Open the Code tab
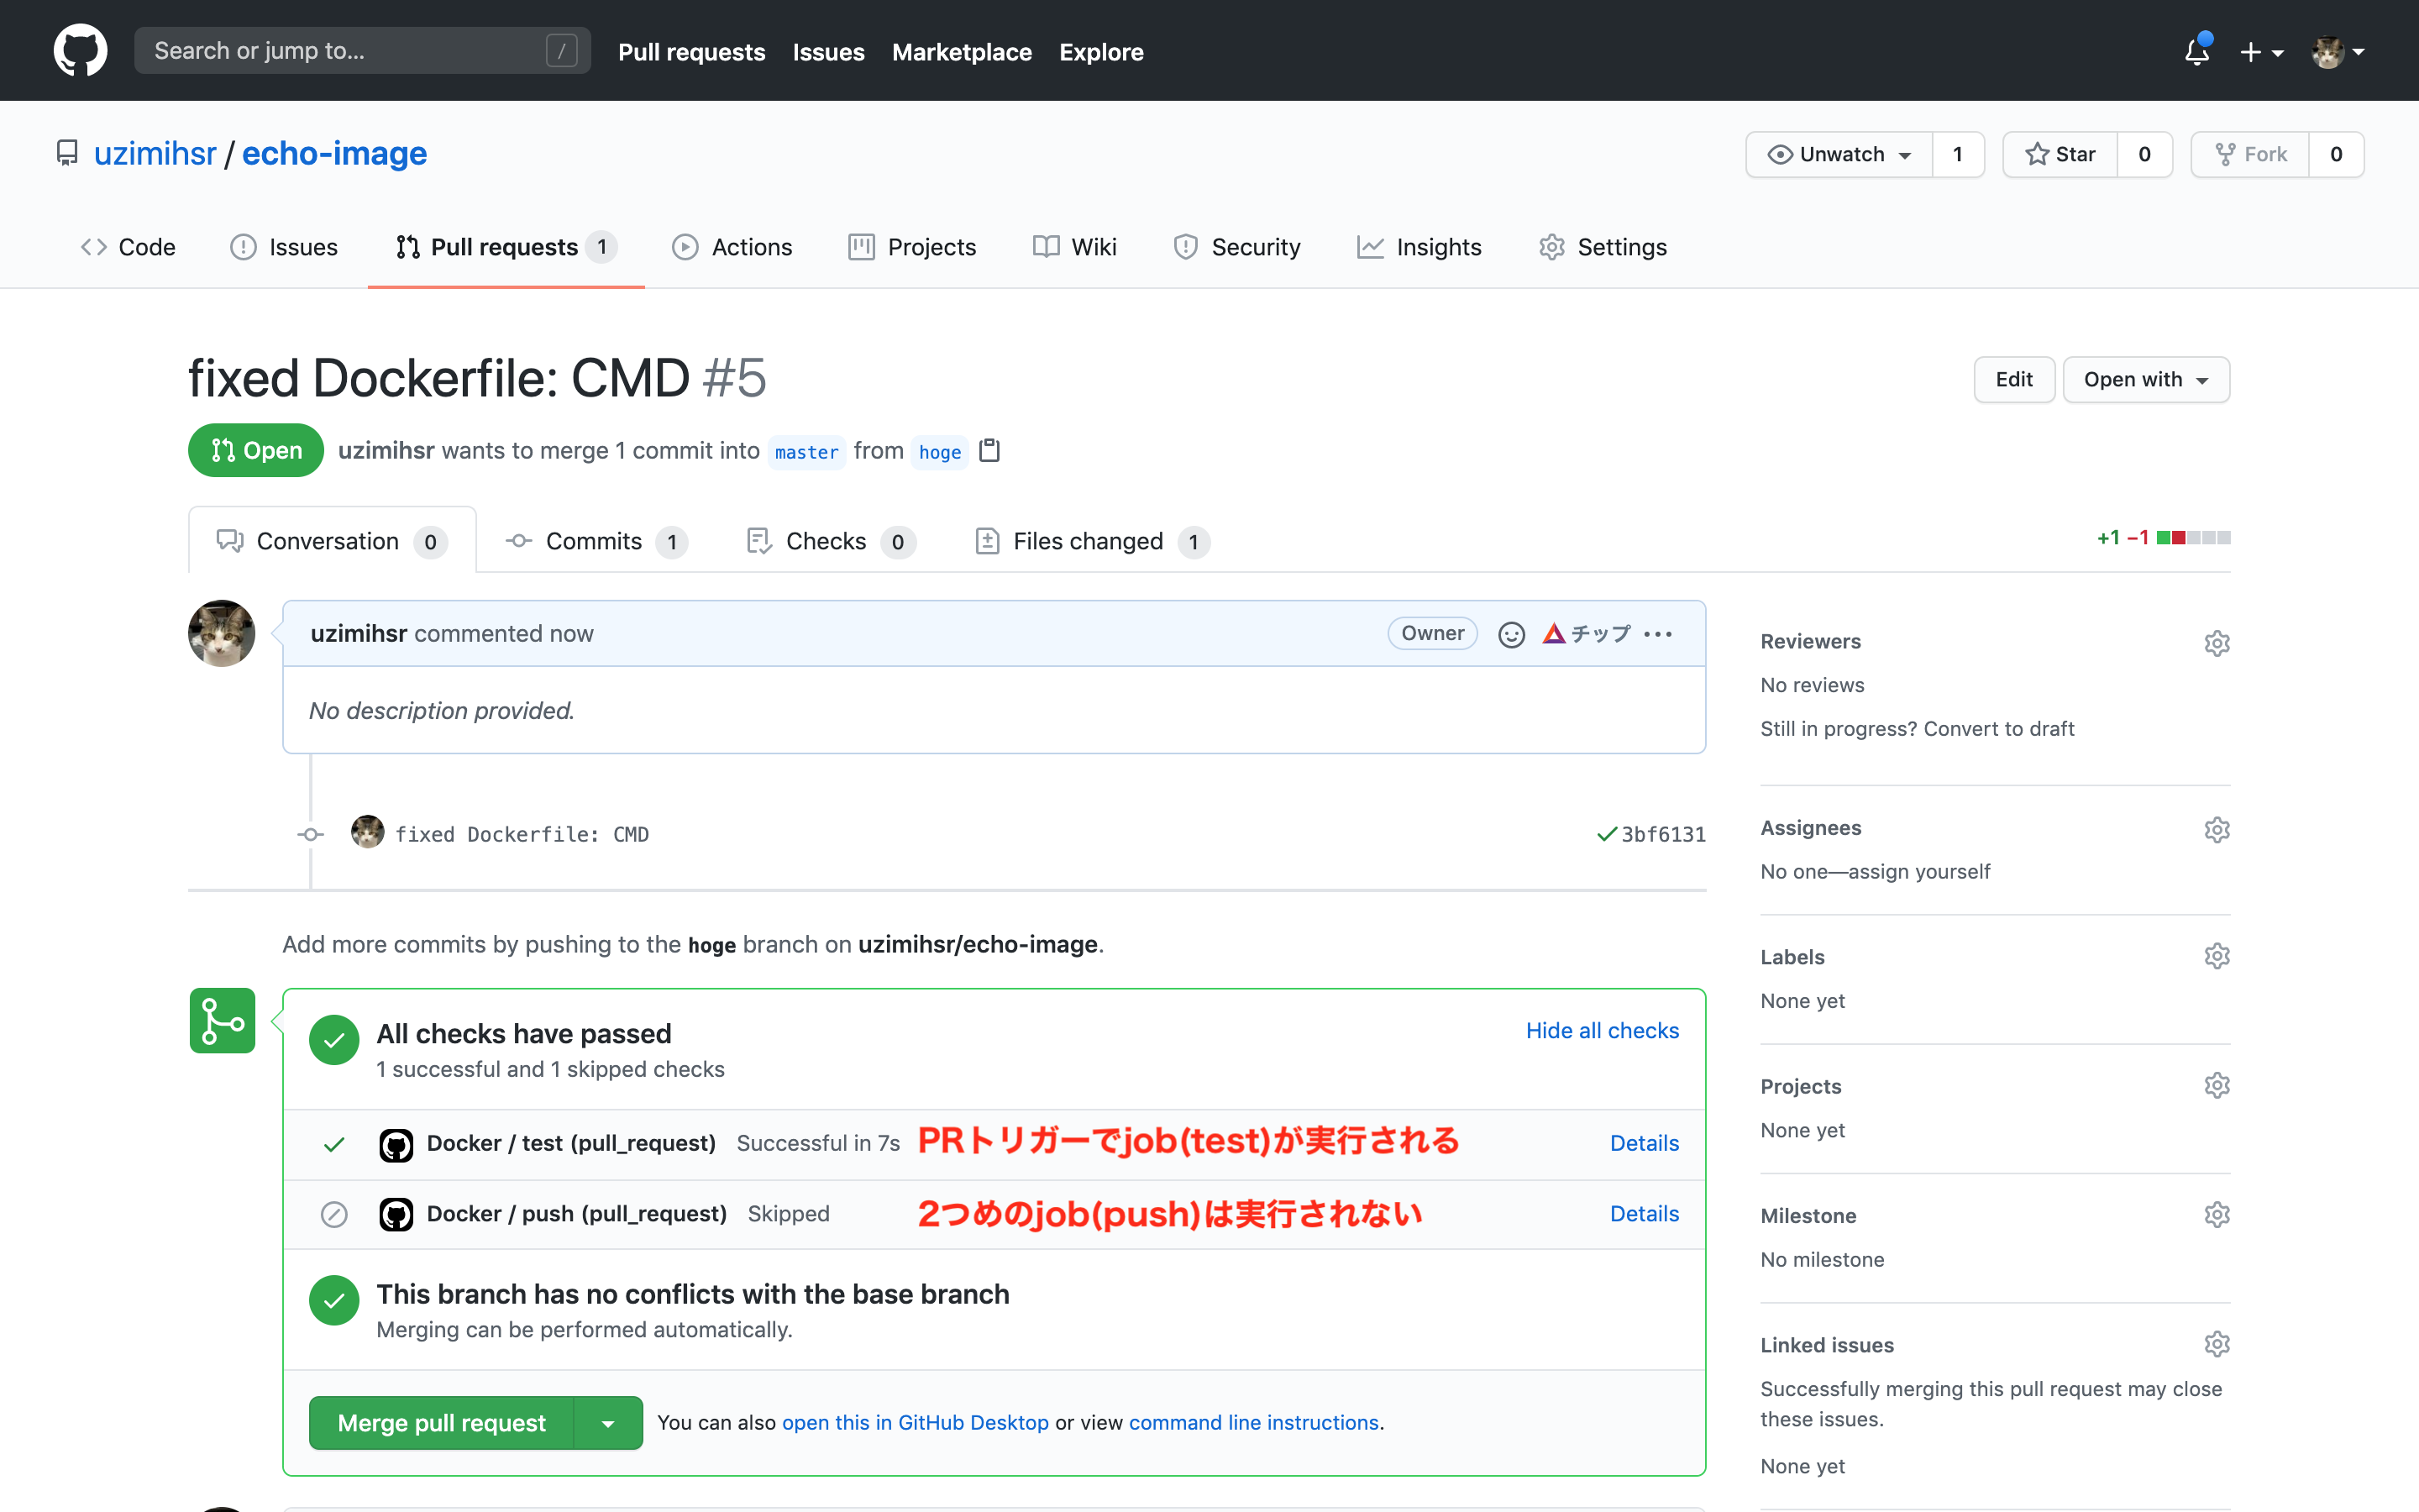 click(128, 247)
